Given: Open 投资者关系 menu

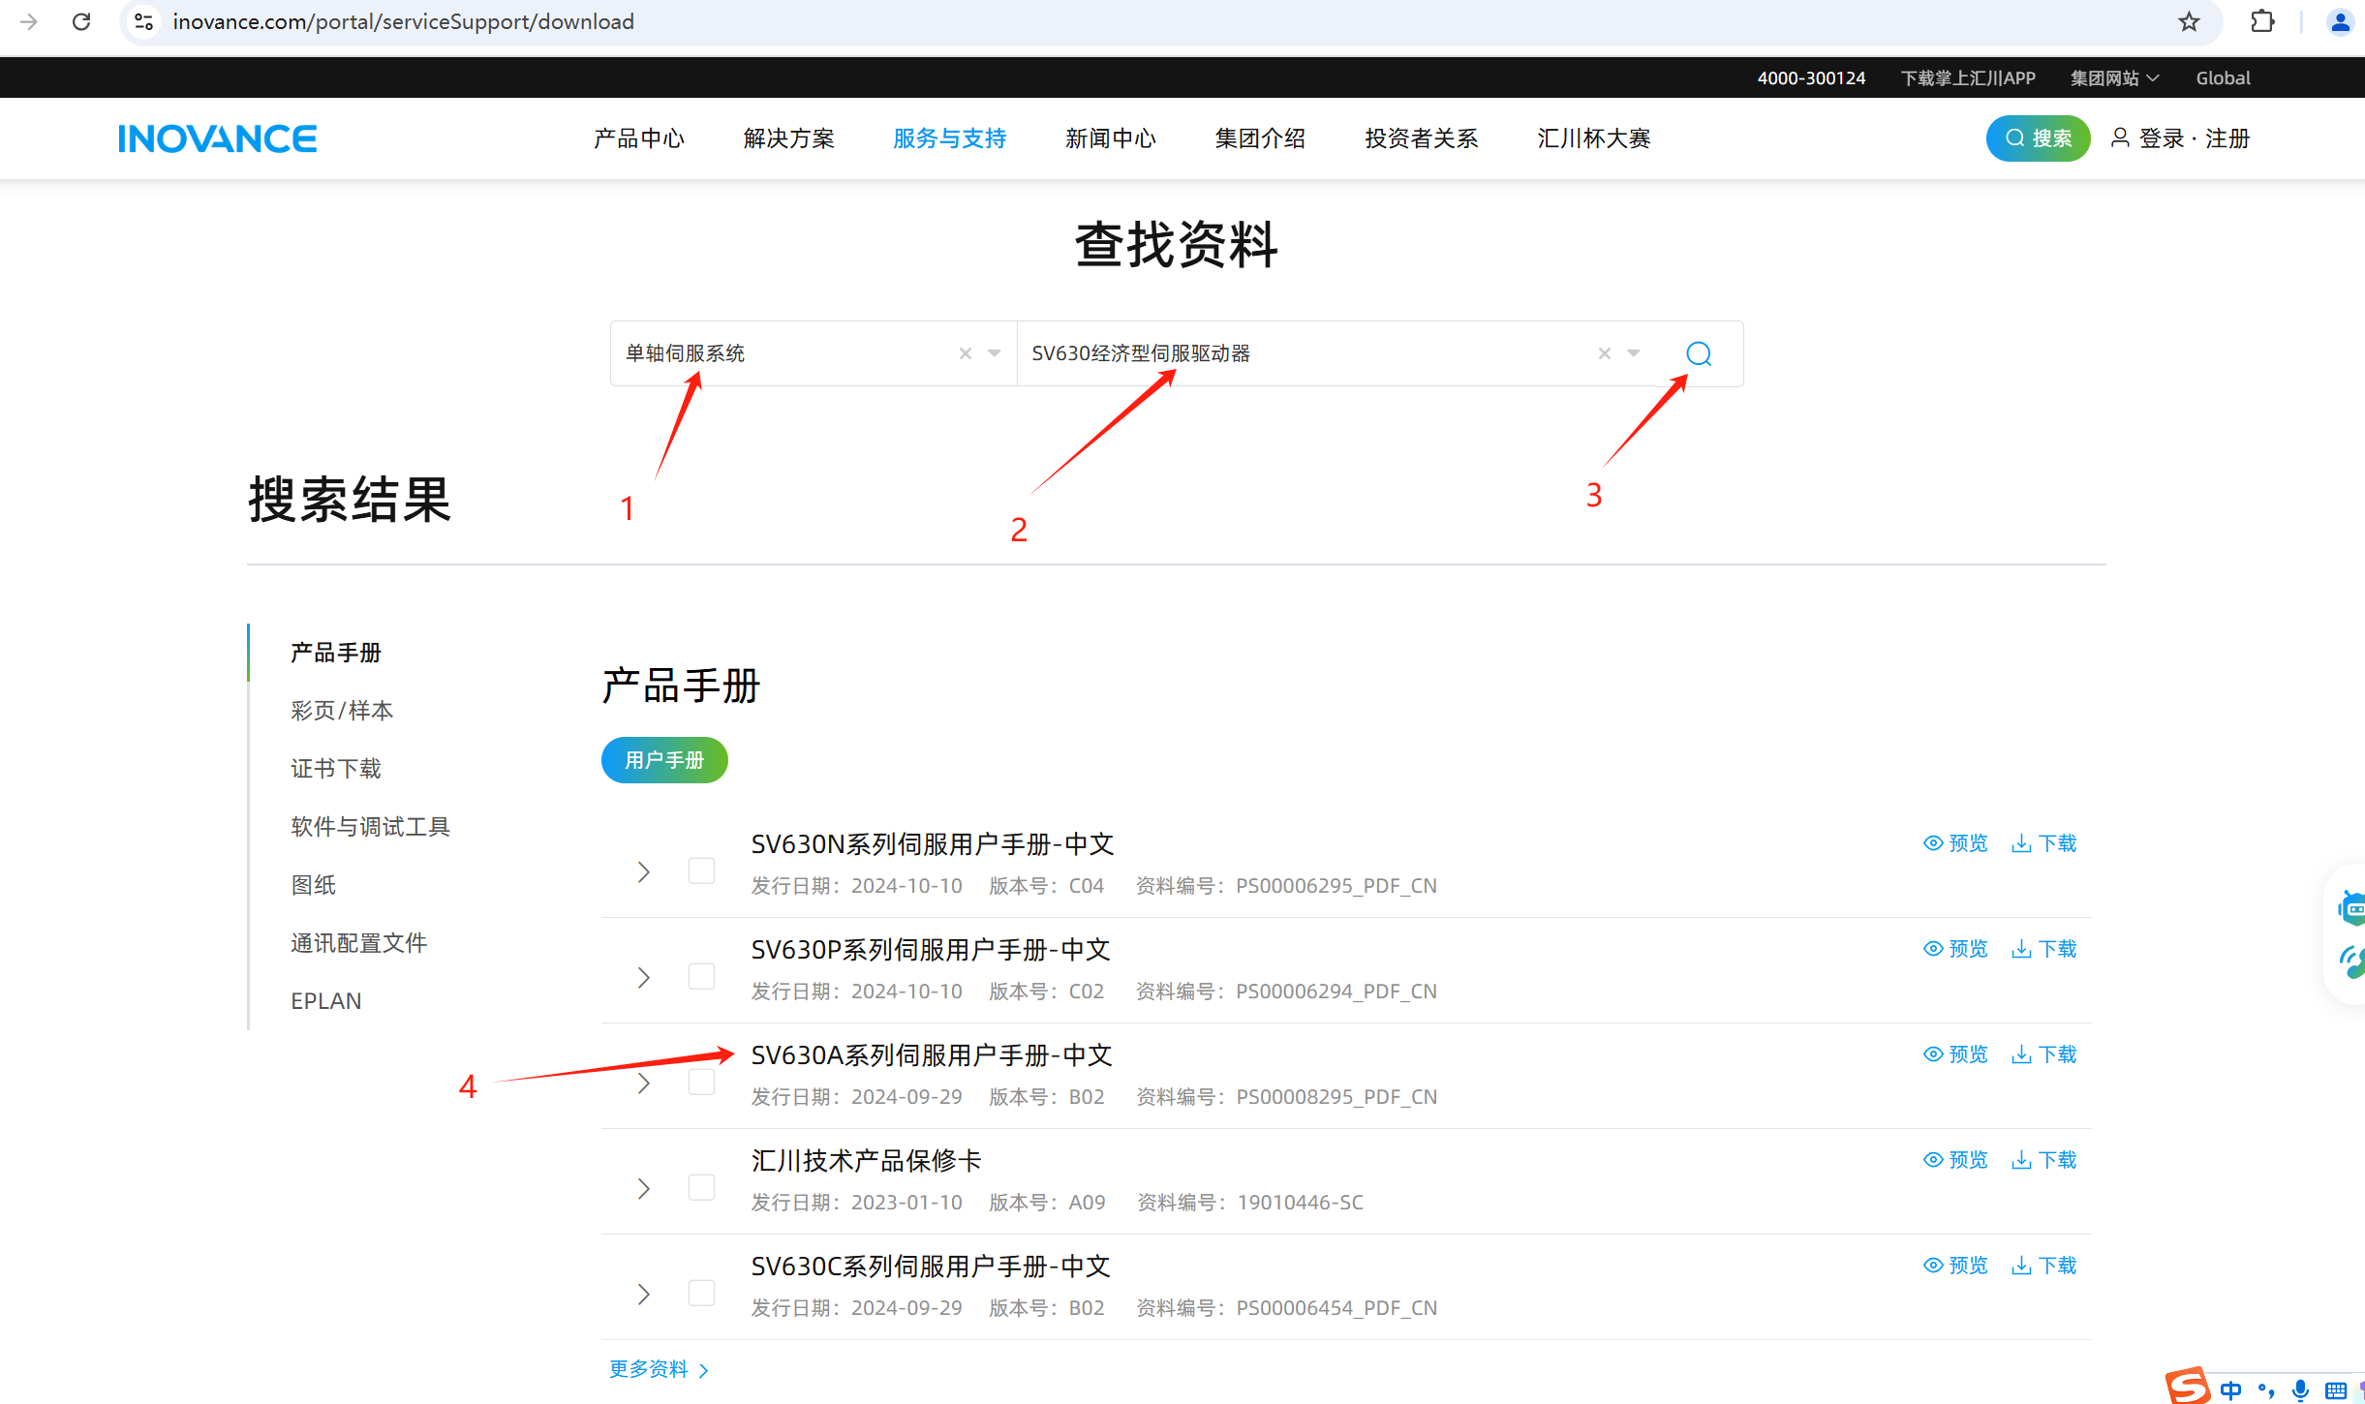Looking at the screenshot, I should (x=1422, y=138).
